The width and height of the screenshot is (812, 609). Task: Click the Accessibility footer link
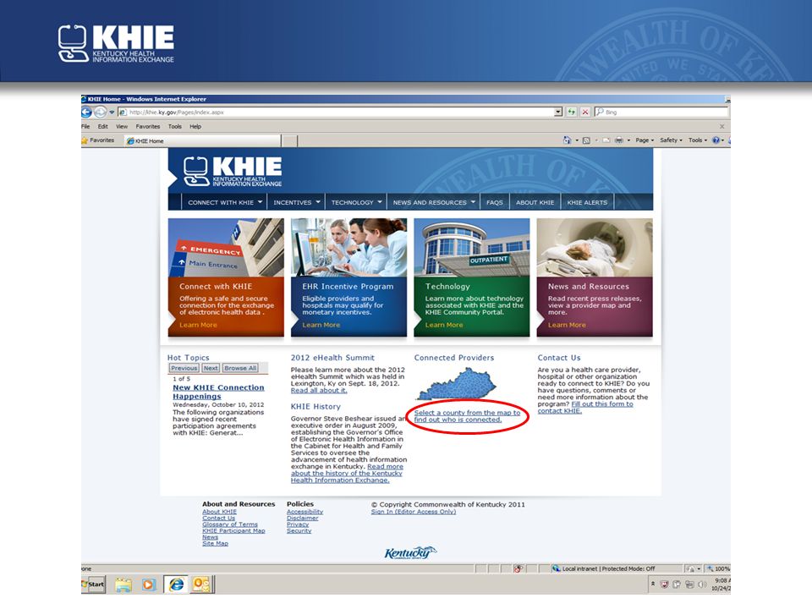pyautogui.click(x=305, y=511)
